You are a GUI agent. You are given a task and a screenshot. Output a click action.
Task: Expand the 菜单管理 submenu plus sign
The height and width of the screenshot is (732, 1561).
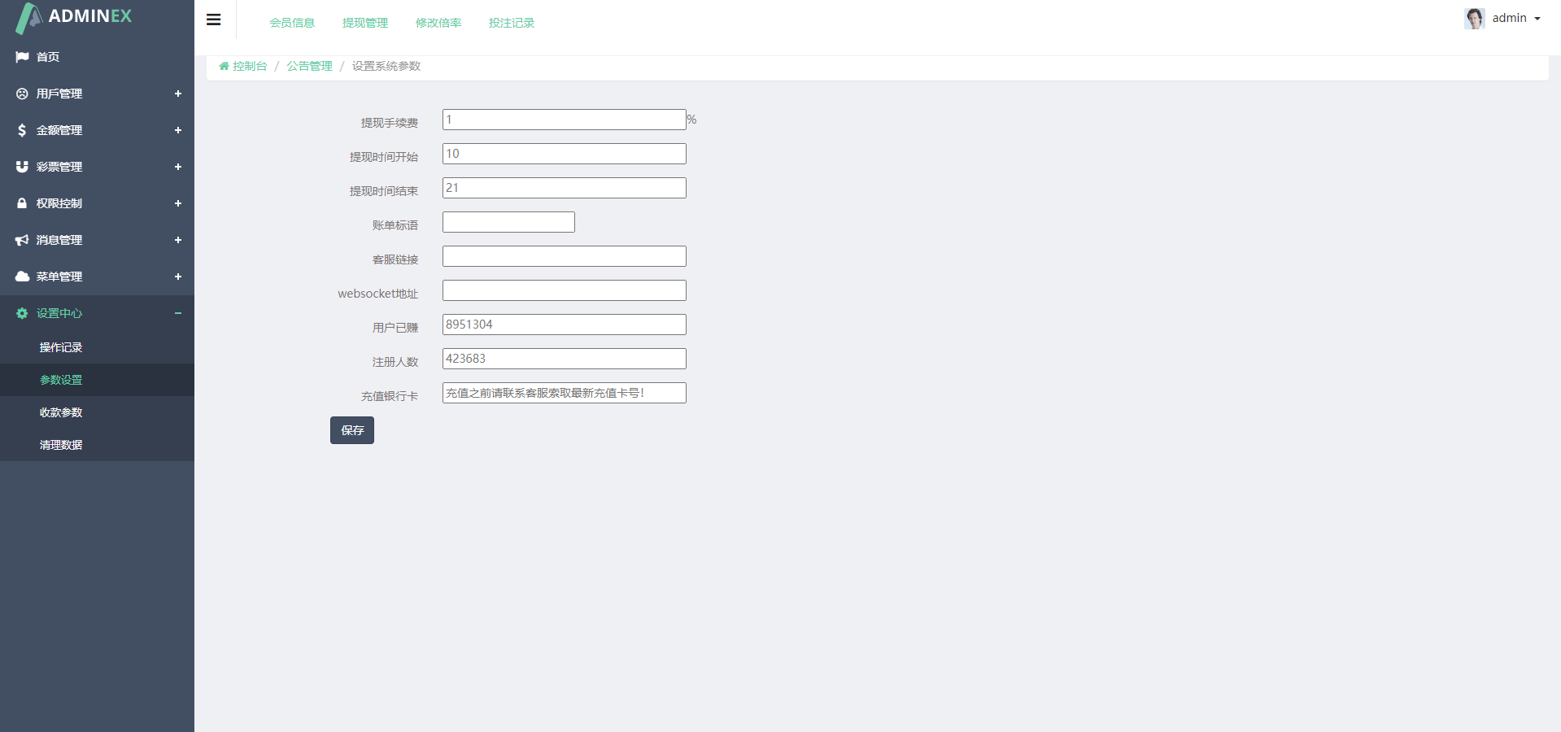pos(178,277)
